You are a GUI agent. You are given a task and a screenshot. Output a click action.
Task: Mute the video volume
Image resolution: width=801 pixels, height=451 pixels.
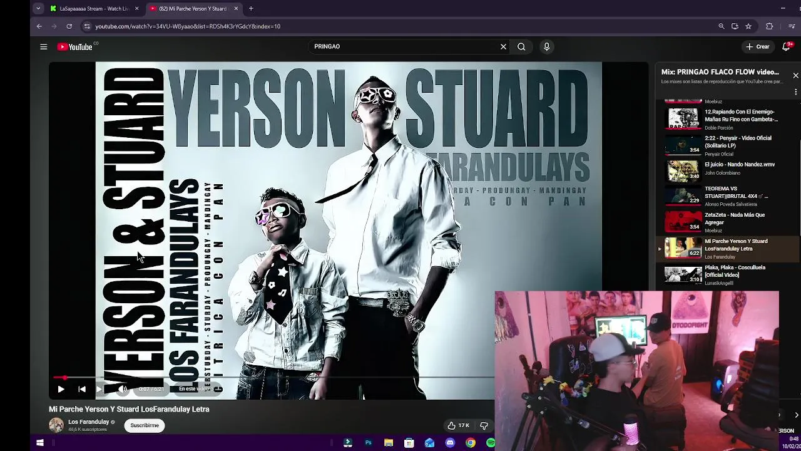click(123, 389)
